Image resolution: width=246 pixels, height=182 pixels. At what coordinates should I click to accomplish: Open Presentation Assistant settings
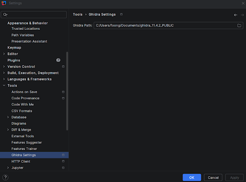(29, 41)
